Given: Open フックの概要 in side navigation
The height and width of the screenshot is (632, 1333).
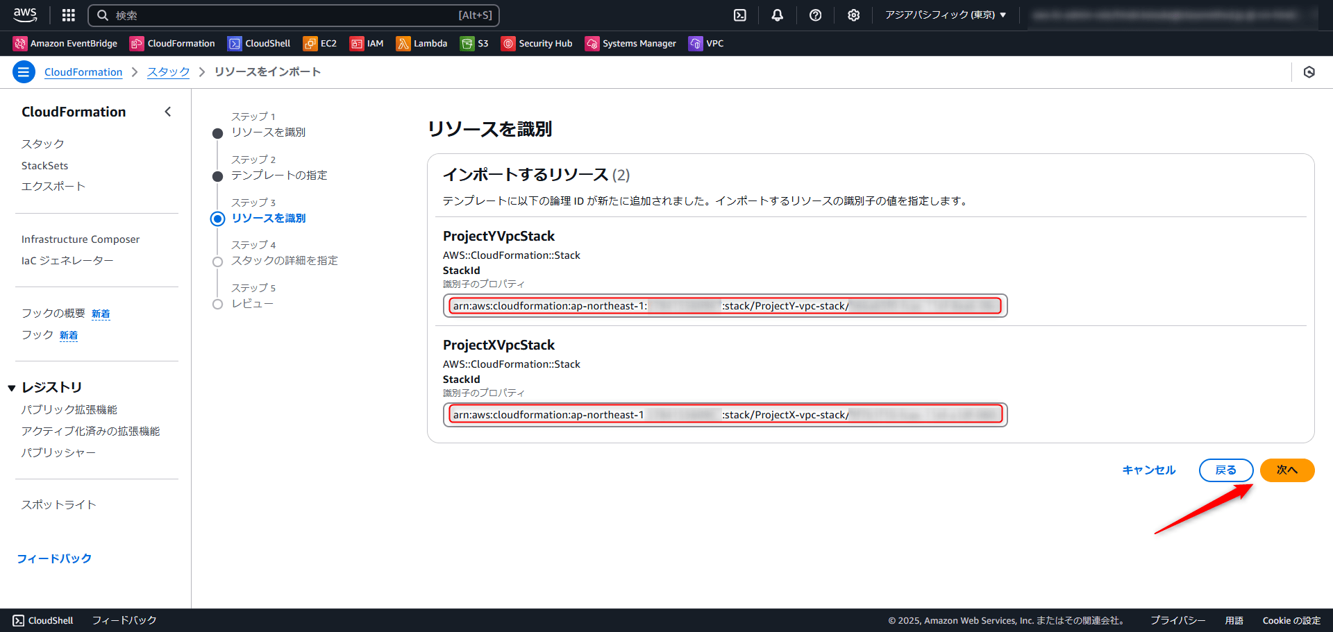Looking at the screenshot, I should pos(53,314).
